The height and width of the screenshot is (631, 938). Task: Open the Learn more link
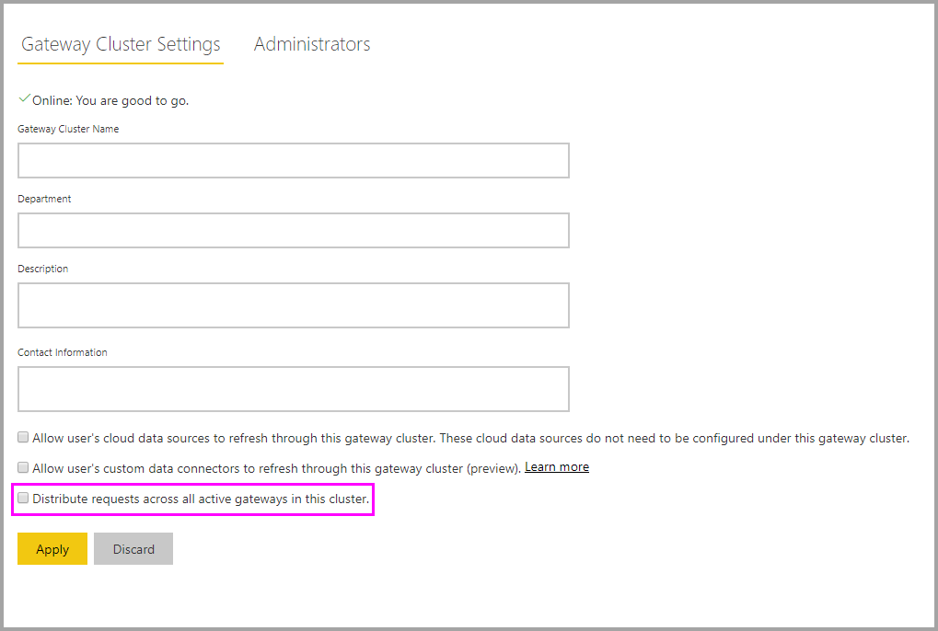click(556, 466)
